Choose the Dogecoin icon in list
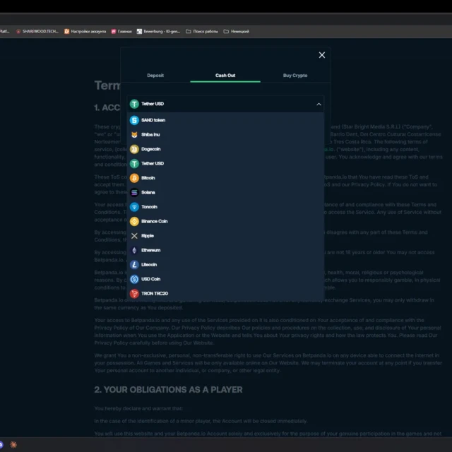 pos(134,149)
